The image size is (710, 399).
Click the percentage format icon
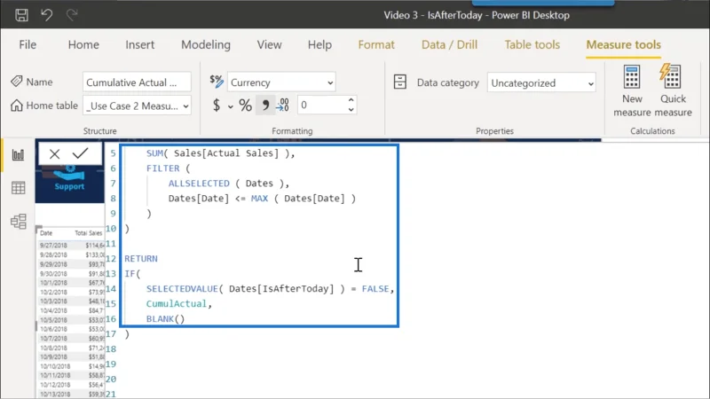[x=246, y=106]
